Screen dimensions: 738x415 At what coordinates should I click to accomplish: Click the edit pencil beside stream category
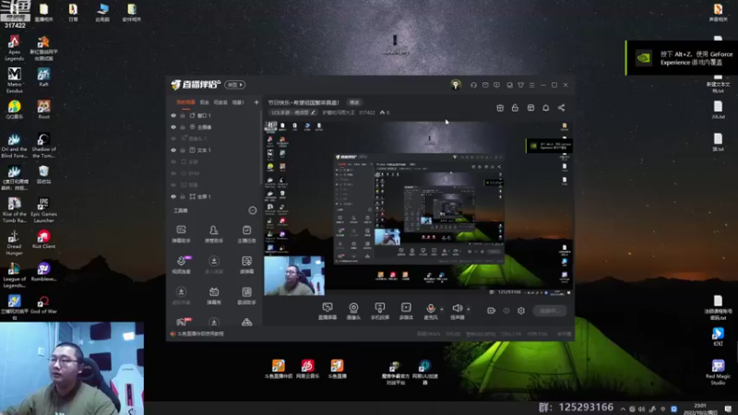pos(314,113)
